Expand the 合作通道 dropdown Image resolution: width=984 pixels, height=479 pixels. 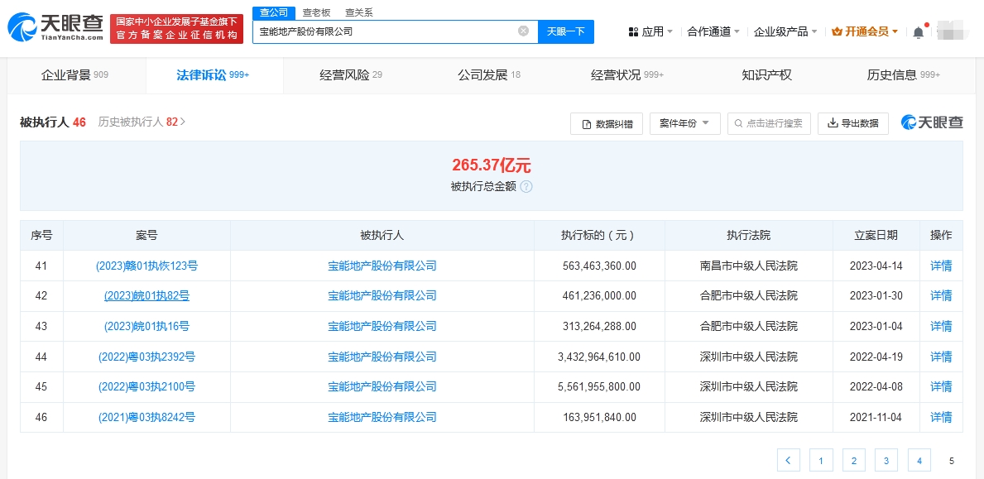click(x=713, y=31)
